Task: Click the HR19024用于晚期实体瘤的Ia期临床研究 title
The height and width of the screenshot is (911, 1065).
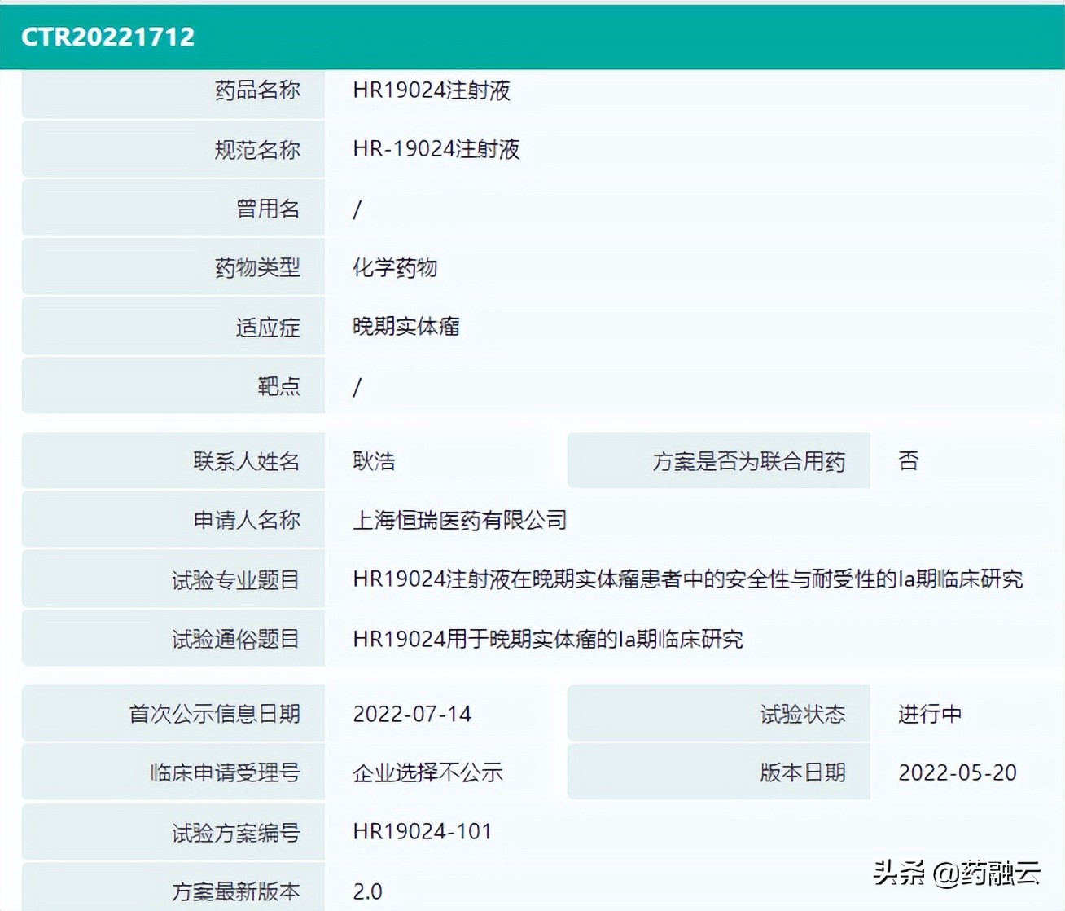Action: pyautogui.click(x=547, y=640)
